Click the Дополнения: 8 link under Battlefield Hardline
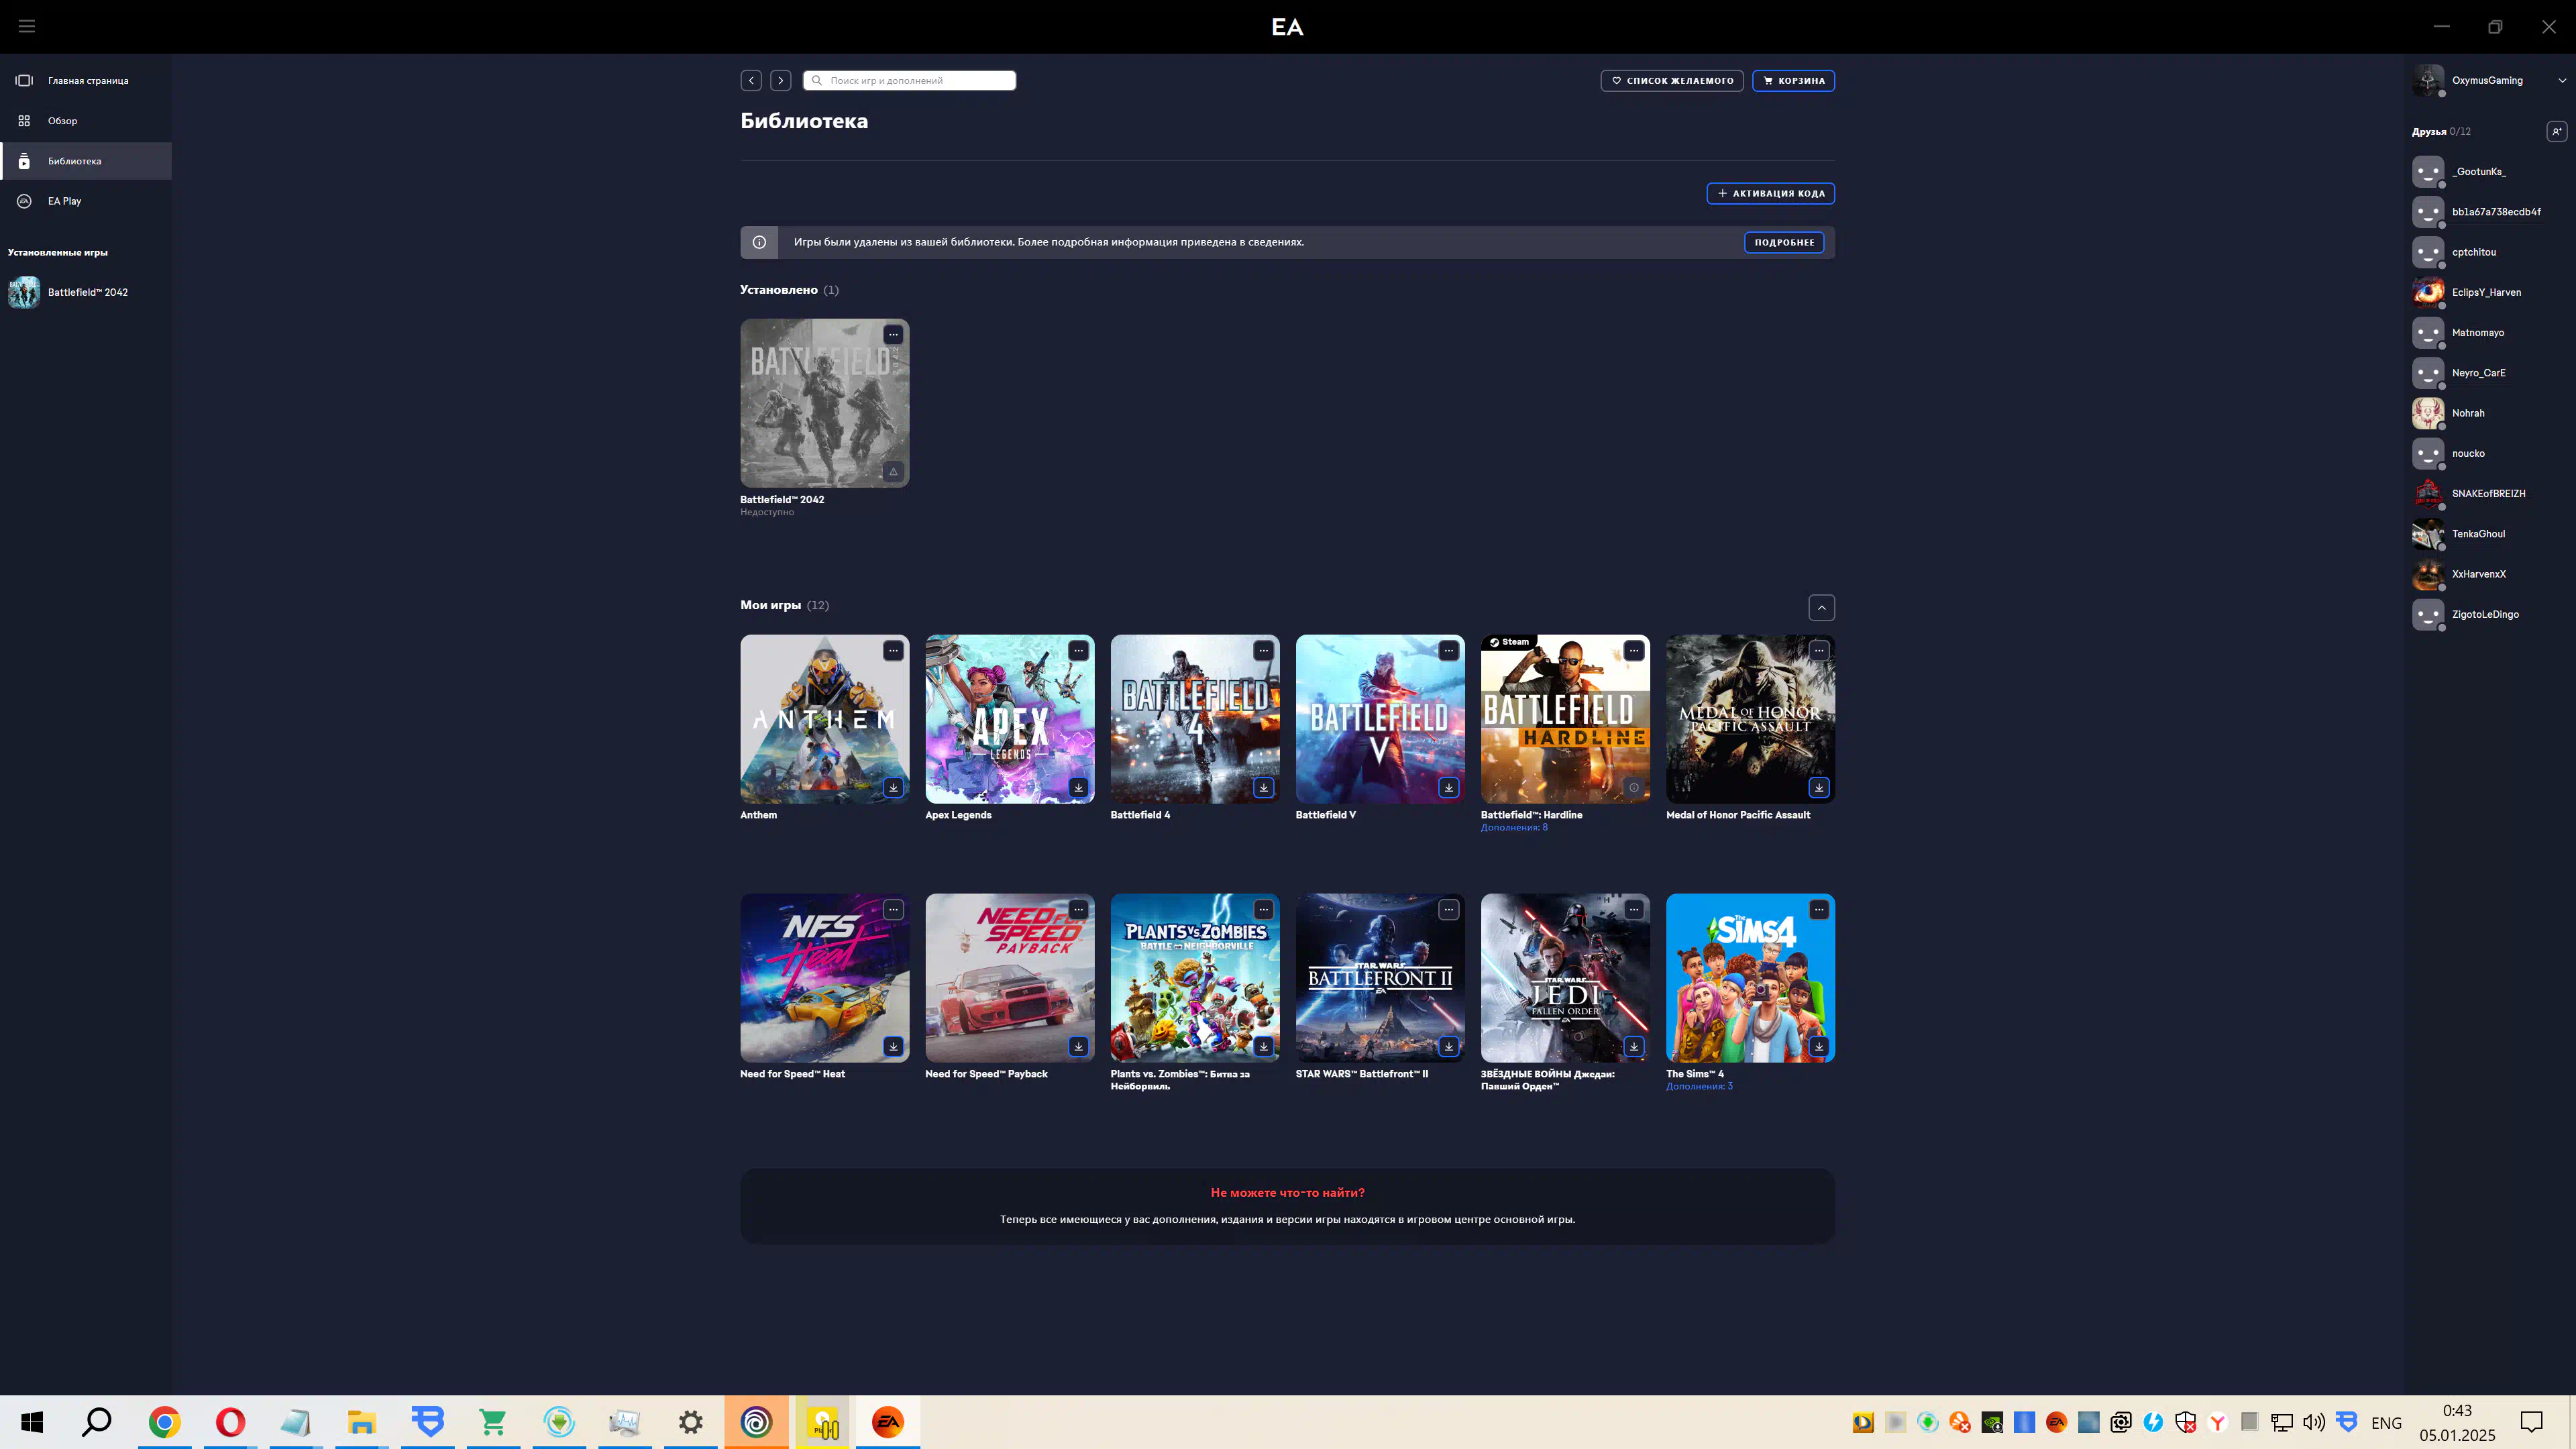 (1514, 827)
